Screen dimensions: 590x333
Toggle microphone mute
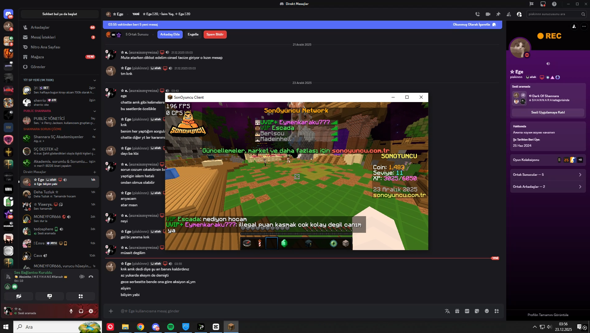click(x=71, y=311)
